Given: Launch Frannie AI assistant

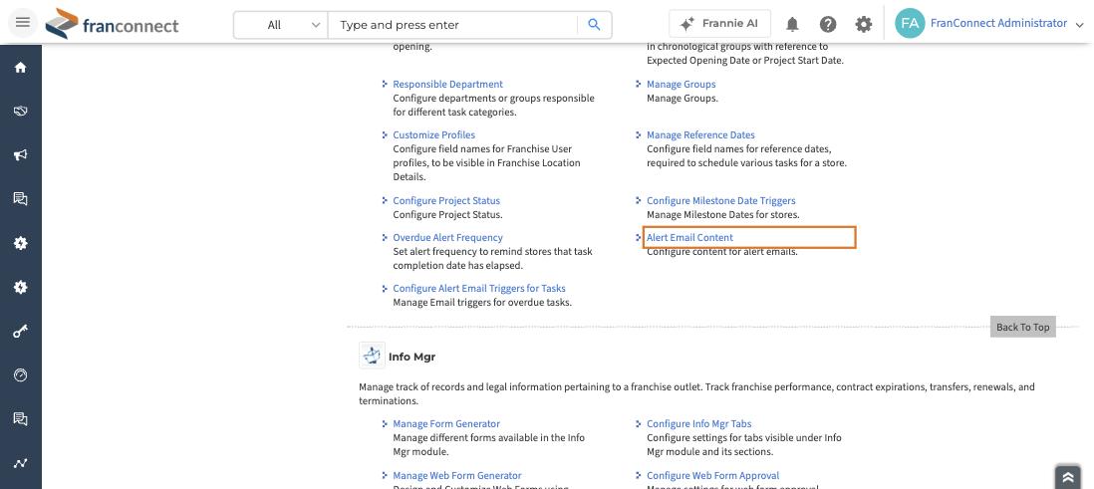Looking at the screenshot, I should 719,23.
